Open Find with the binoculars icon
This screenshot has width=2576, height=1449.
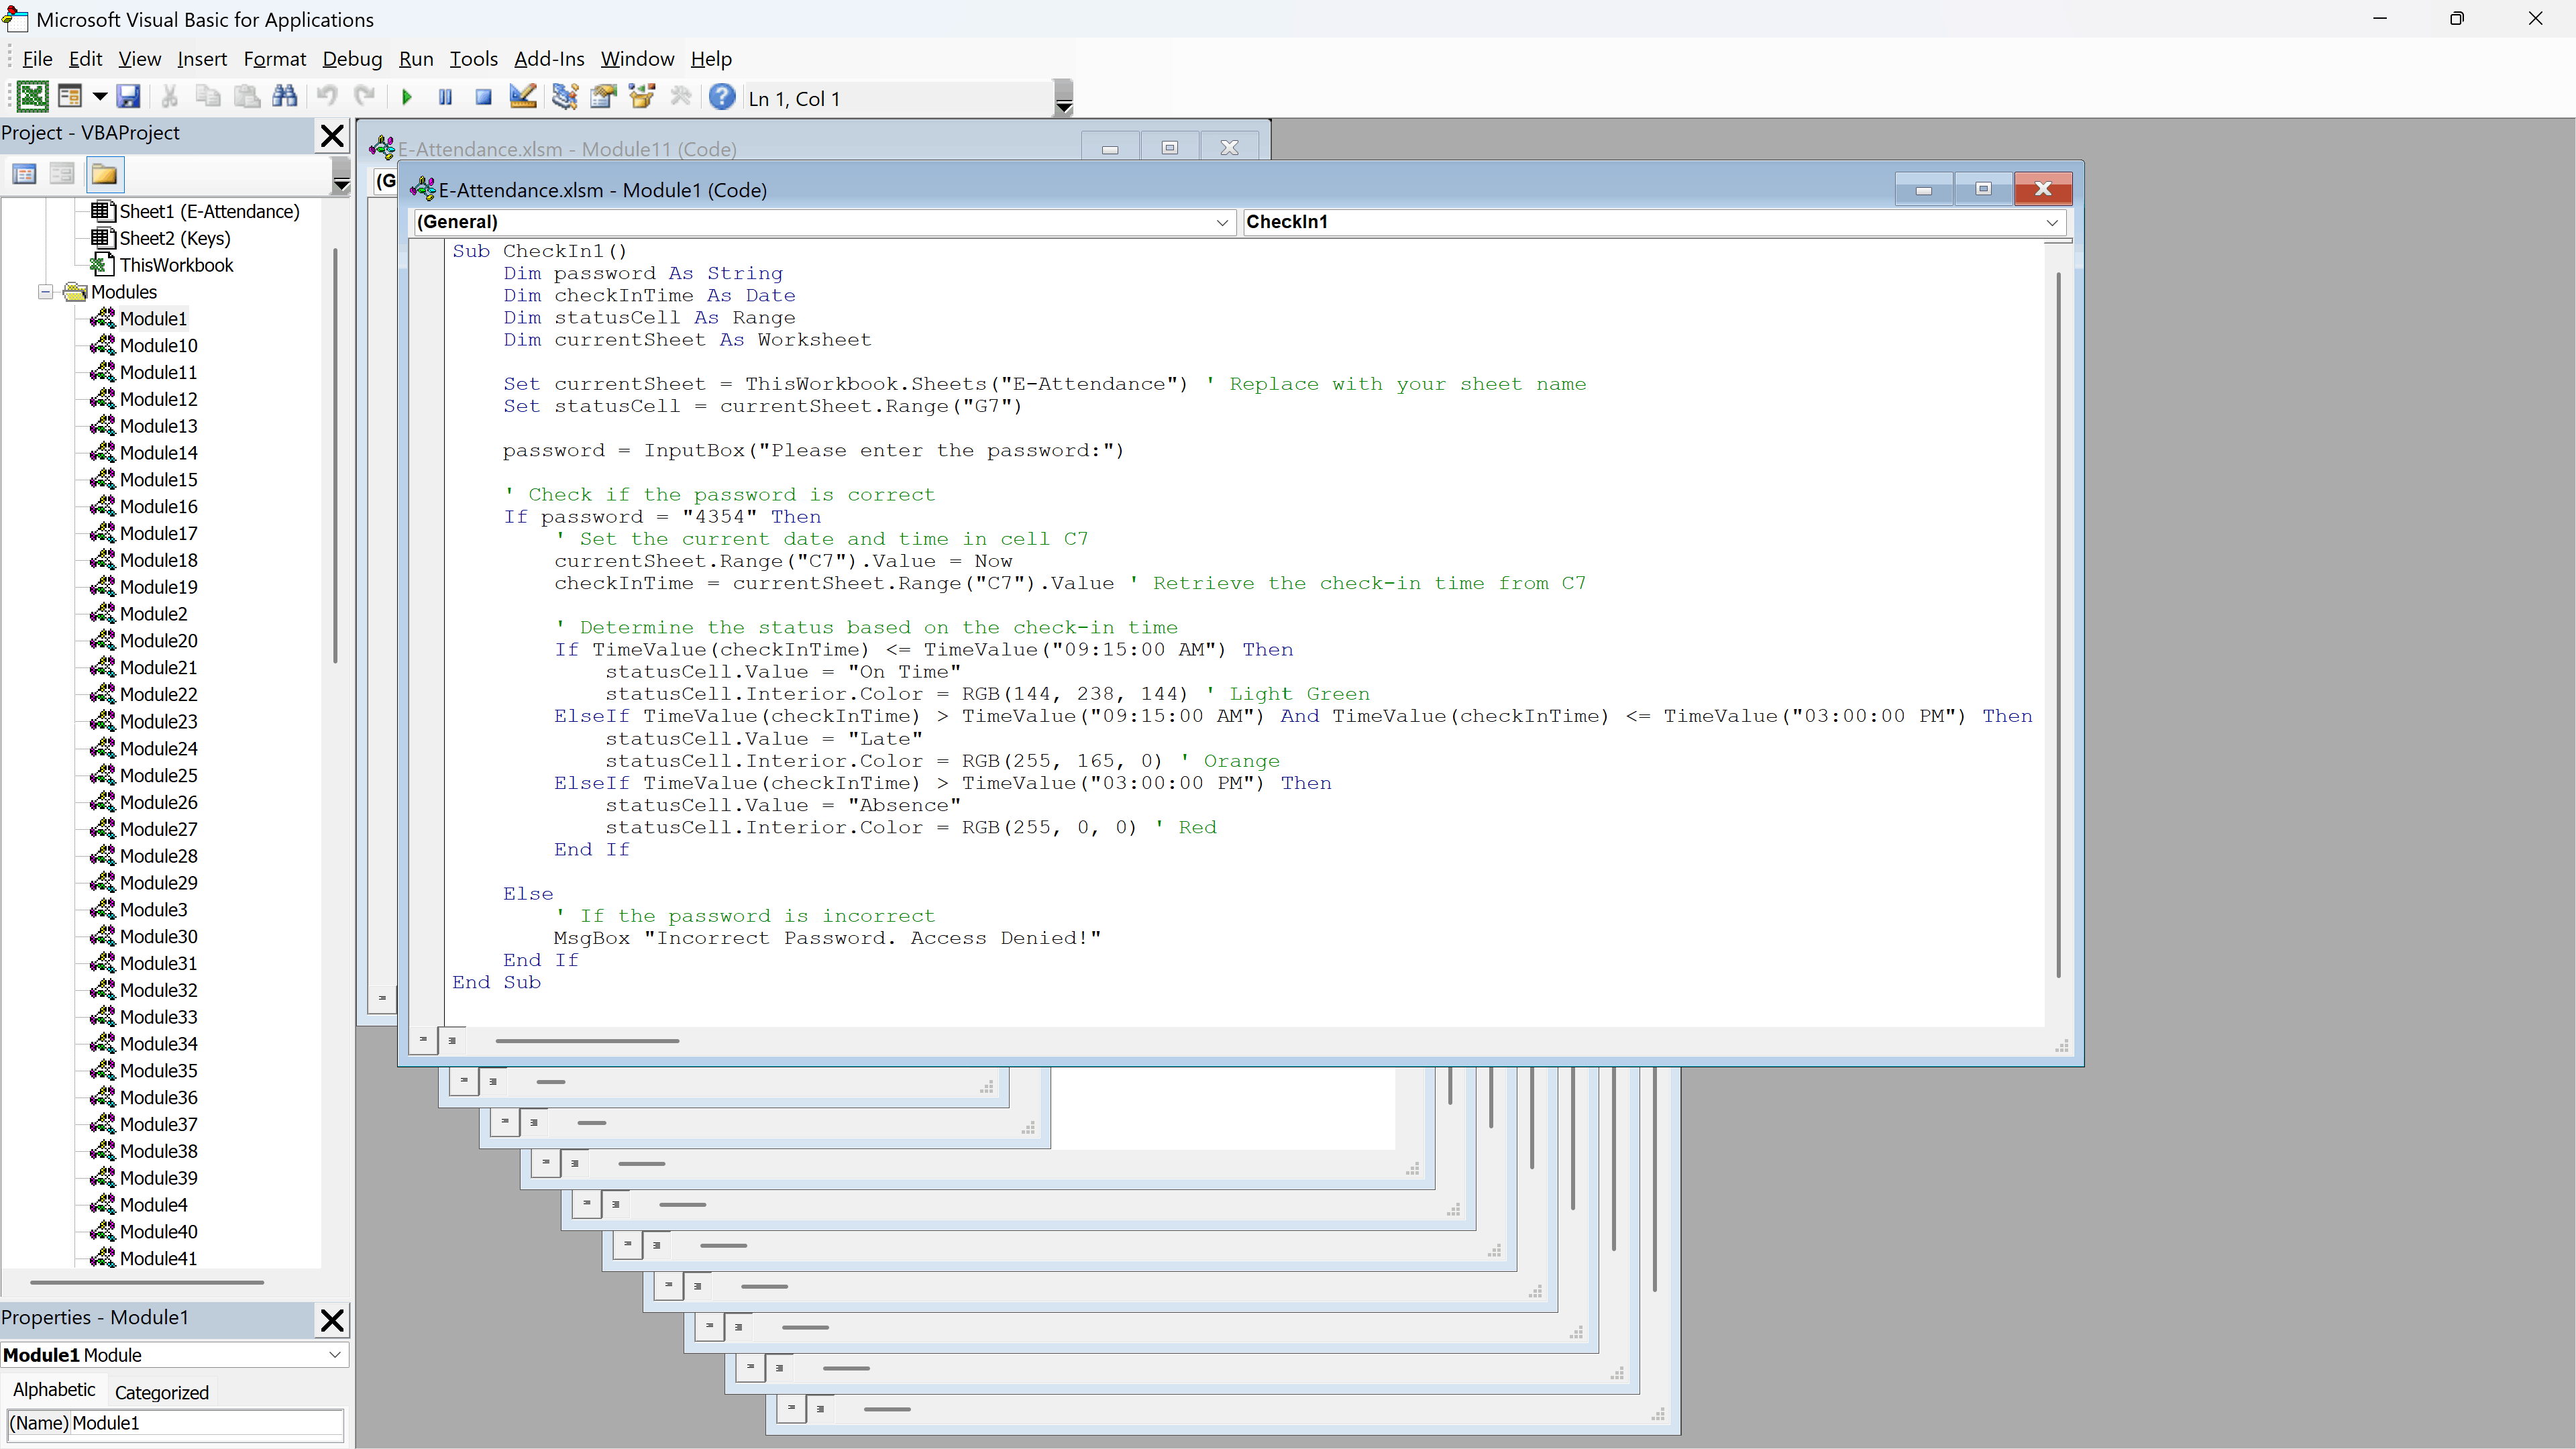(285, 97)
